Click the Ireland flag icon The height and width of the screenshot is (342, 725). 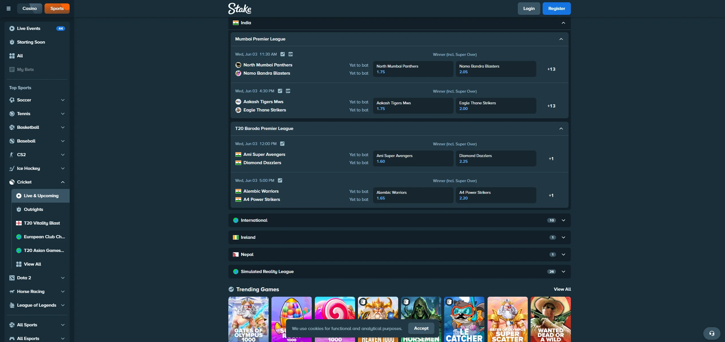tap(236, 237)
